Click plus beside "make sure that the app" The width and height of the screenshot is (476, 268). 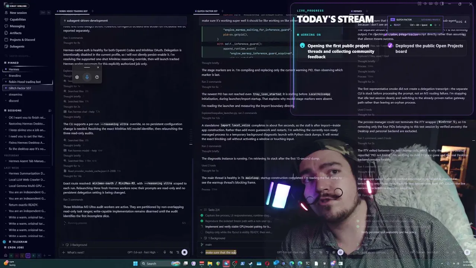tap(202, 252)
